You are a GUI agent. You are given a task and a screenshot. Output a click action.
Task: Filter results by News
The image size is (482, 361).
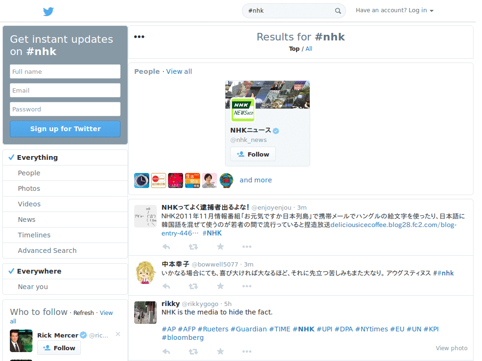[65, 220]
